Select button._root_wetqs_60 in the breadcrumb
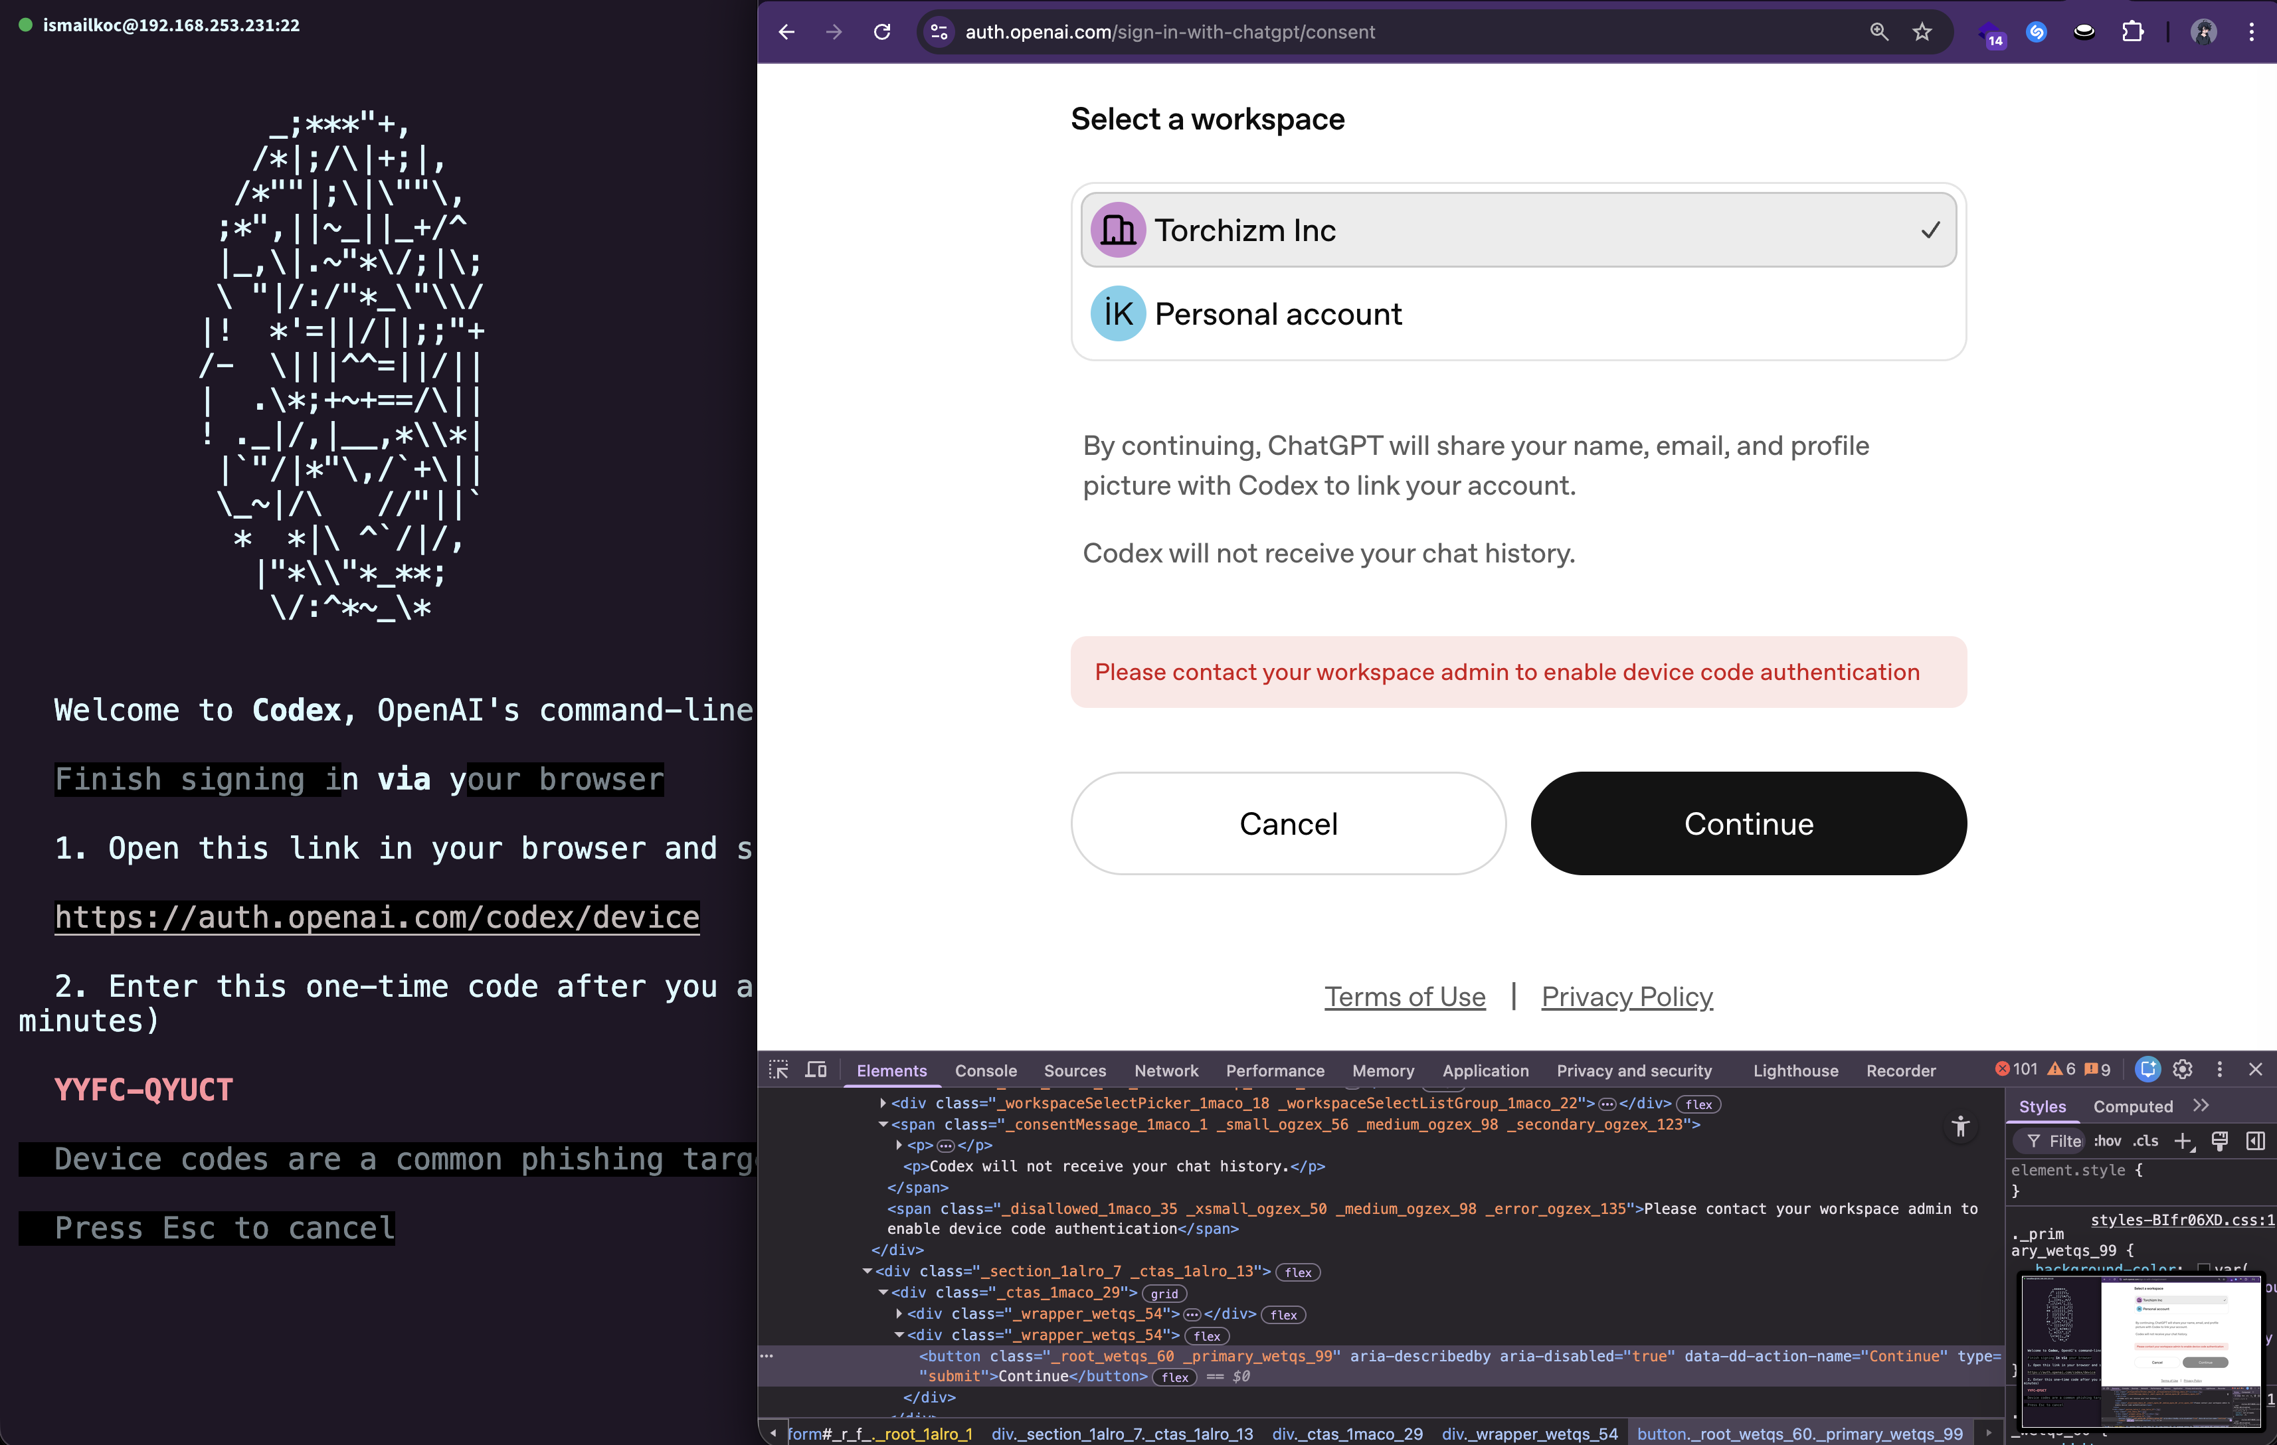The image size is (2277, 1445). 1799,1432
